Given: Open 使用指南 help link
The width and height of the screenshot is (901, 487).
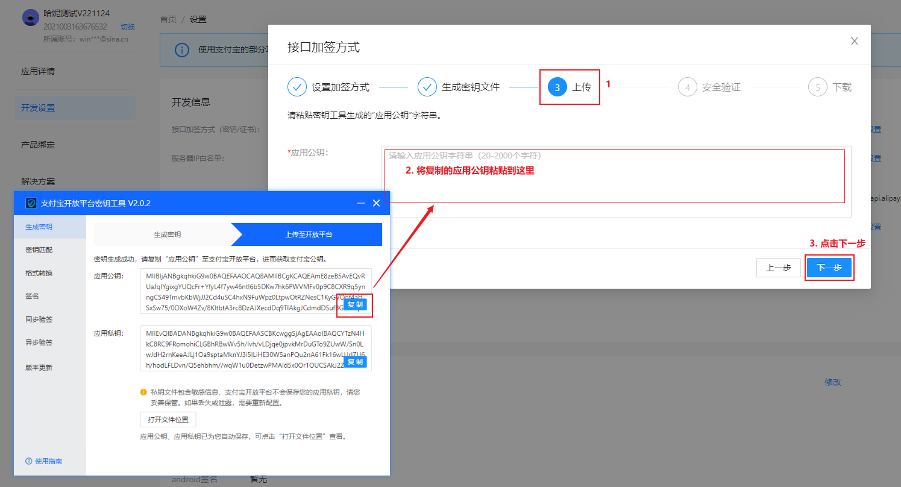Looking at the screenshot, I should tap(48, 461).
